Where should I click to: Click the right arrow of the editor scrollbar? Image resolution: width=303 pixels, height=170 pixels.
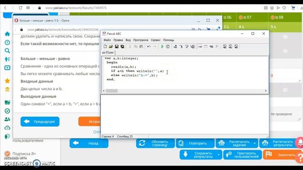pos(266,91)
